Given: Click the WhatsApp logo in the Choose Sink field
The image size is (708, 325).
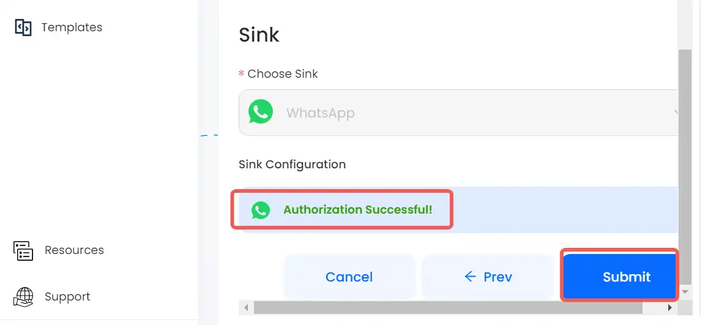Looking at the screenshot, I should coord(261,112).
